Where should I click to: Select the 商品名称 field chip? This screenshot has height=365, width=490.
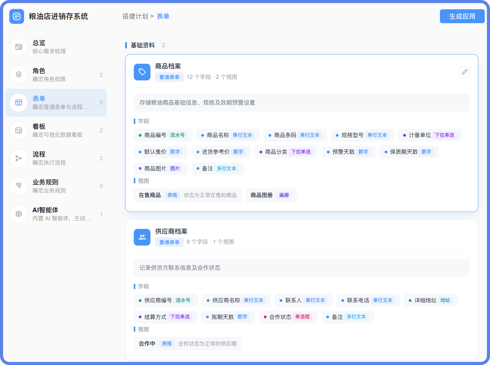[228, 135]
